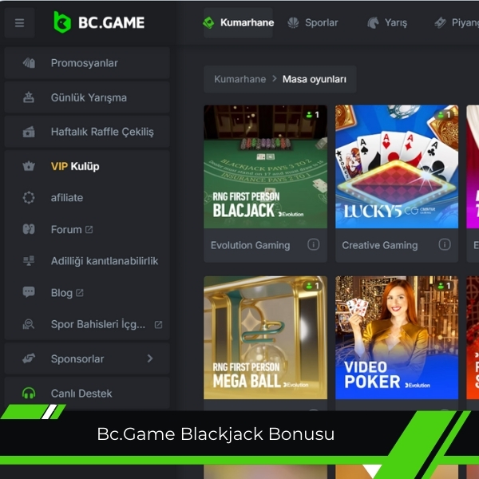Screen dimensions: 479x479
Task: Expand the Sponsorlar chevron arrow
Action: point(150,358)
